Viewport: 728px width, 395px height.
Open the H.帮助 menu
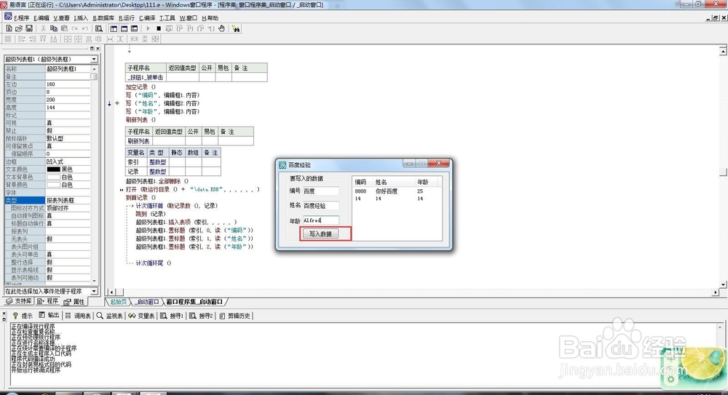(210, 17)
